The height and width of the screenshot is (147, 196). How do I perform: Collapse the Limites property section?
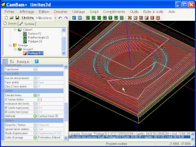pyautogui.click(x=2, y=91)
